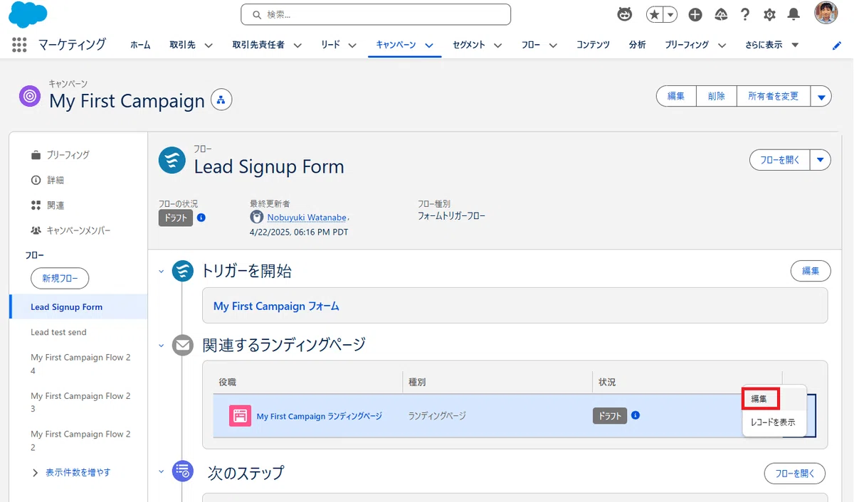The image size is (854, 502).
Task: Open the Nobuyuki Watanabe user link
Action: [x=307, y=218]
